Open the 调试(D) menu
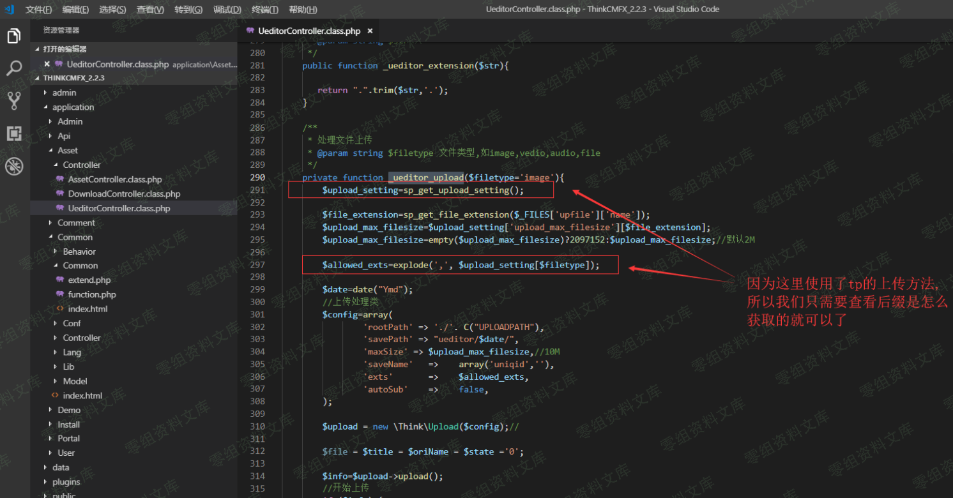This screenshot has height=498, width=953. point(227,10)
